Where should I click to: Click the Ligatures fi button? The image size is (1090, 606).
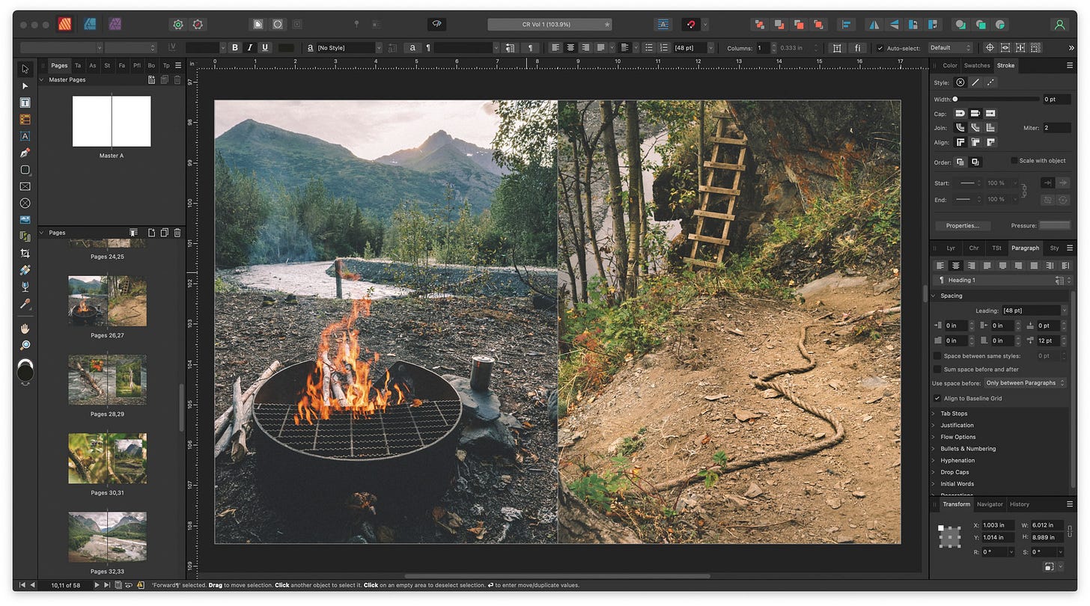point(857,48)
